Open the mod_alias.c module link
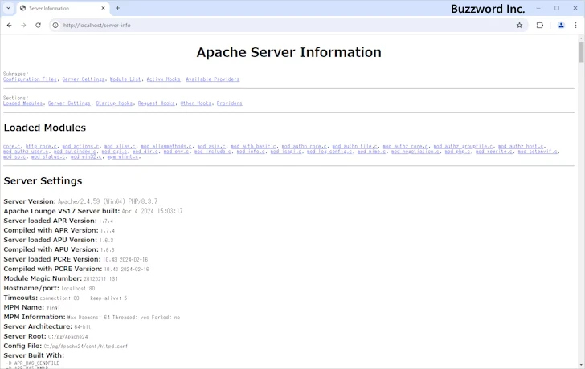The height and width of the screenshot is (369, 585). coord(120,147)
